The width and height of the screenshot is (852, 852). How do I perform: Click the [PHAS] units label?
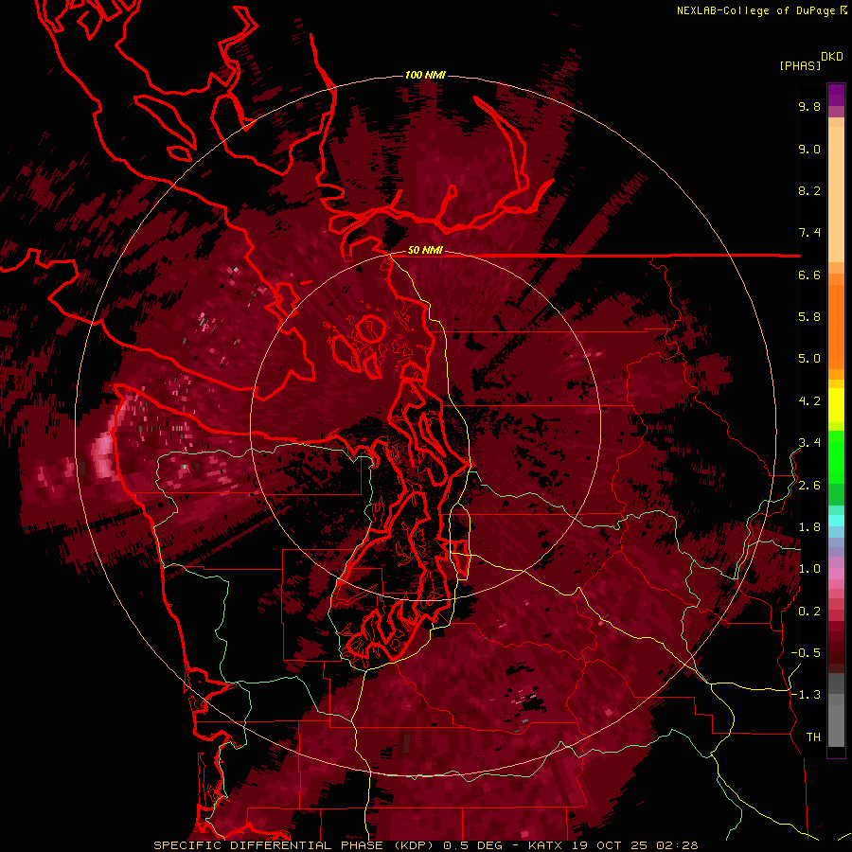800,65
